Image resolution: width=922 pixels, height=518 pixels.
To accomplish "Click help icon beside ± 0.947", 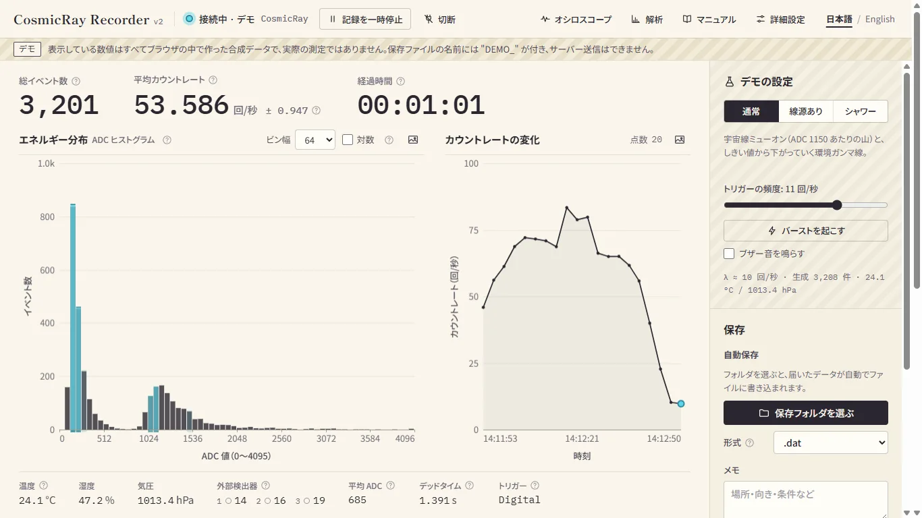I will click(x=316, y=110).
